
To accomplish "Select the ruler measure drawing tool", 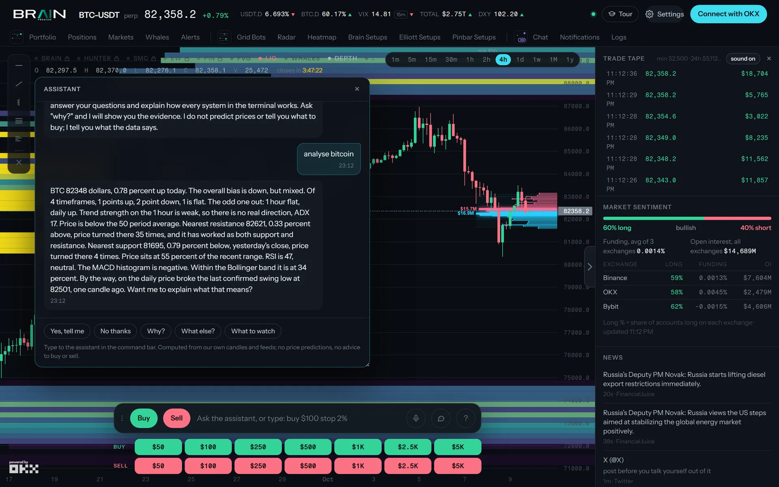I will 19,102.
